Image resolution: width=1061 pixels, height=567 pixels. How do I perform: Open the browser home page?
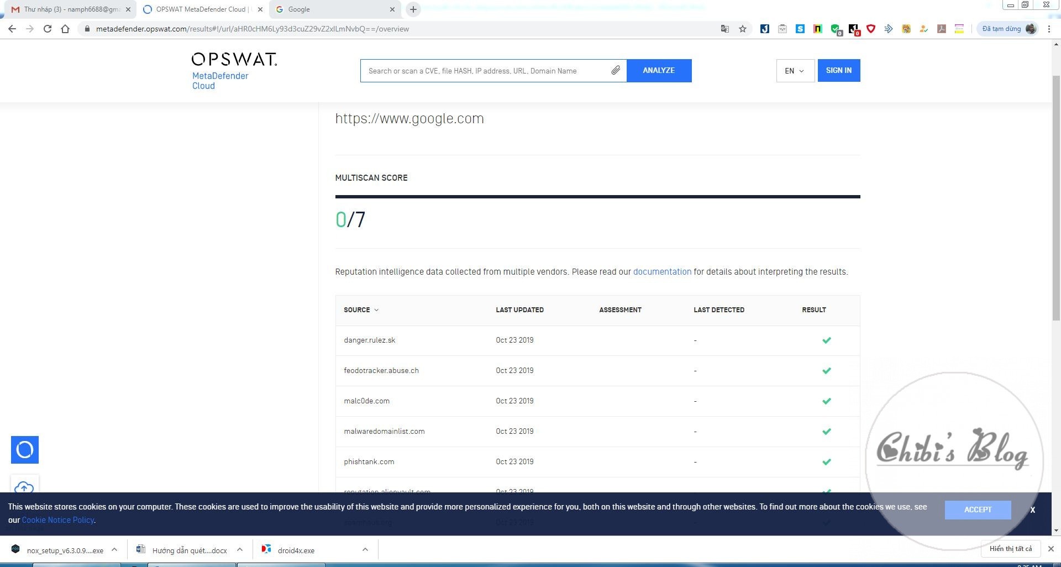(x=65, y=29)
